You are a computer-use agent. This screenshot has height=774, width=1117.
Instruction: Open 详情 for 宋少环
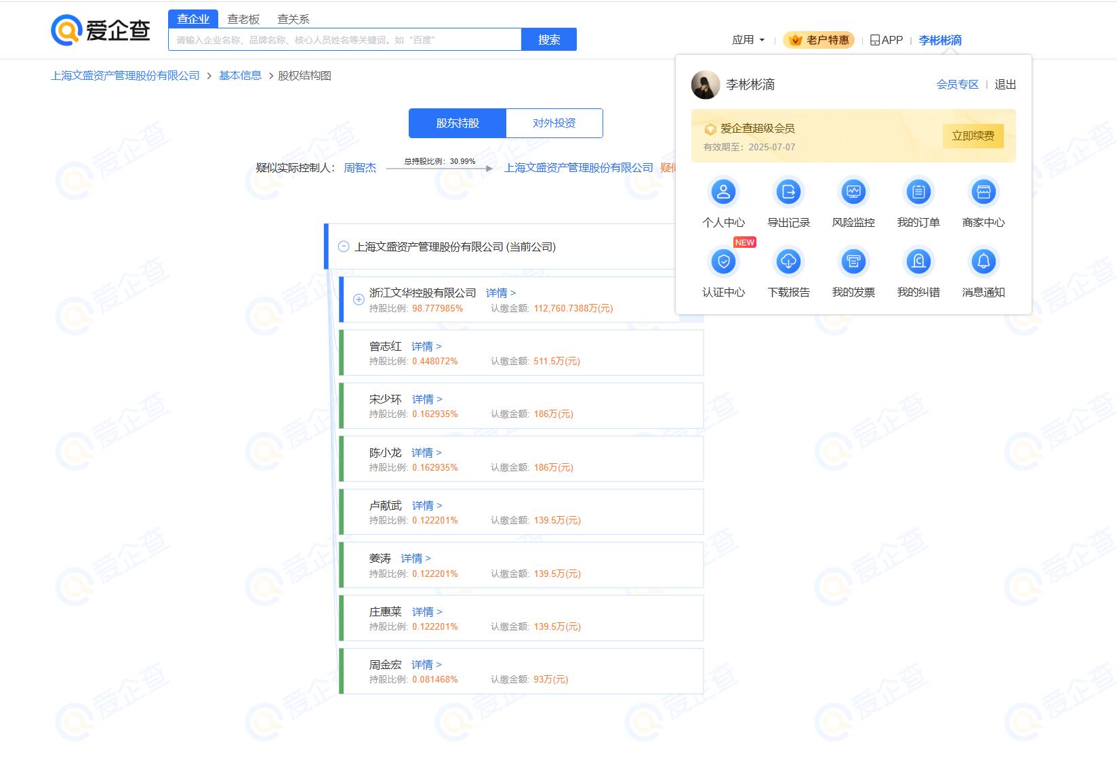click(427, 400)
